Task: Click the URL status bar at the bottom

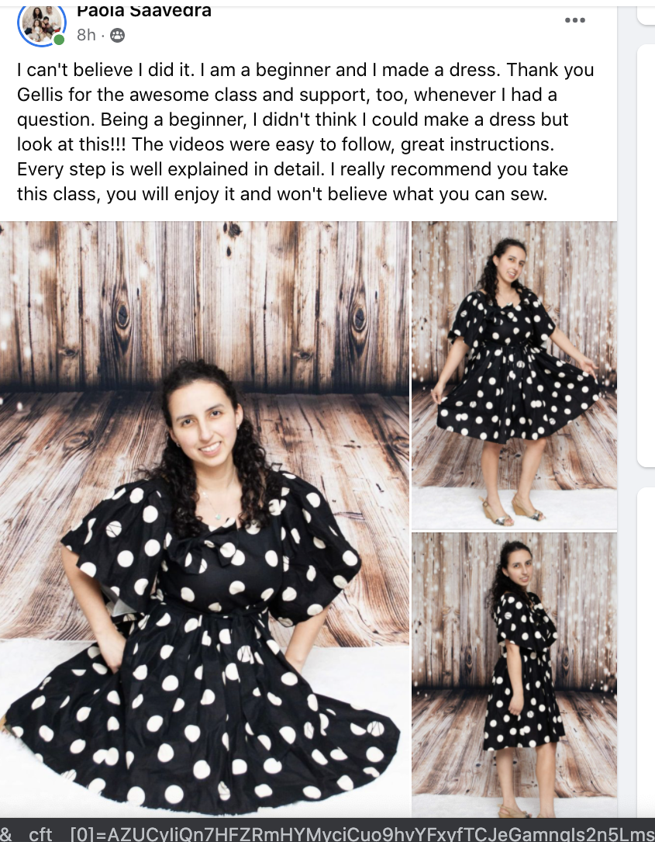Action: pos(327,830)
